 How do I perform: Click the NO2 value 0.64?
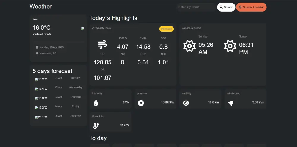[143, 62]
